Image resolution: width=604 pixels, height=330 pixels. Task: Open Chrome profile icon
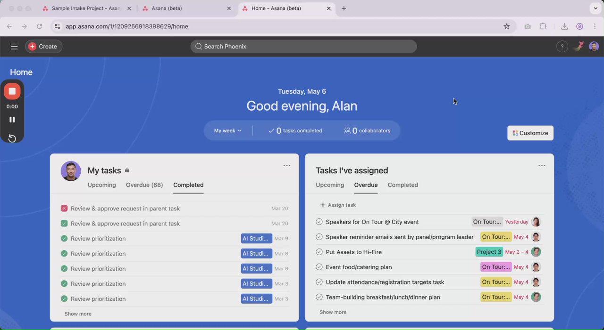[x=579, y=26]
